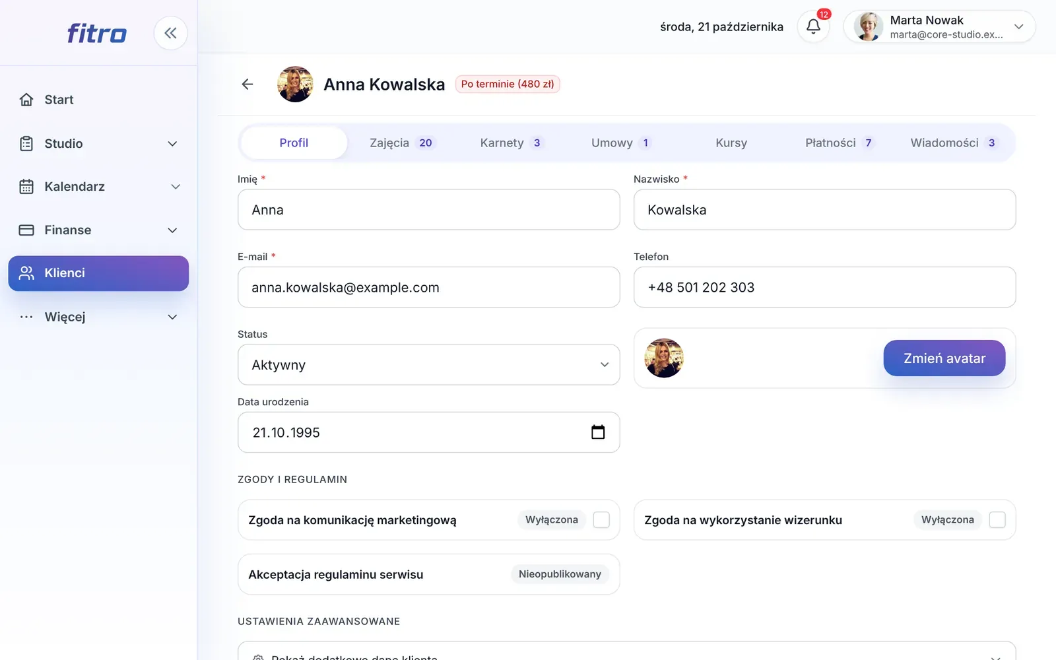
Task: Enable the image usage consent checkbox
Action: click(x=997, y=520)
